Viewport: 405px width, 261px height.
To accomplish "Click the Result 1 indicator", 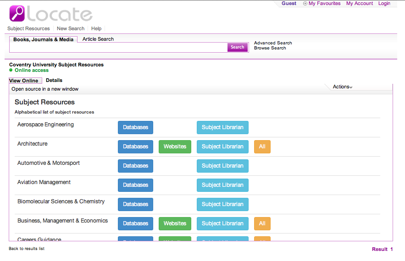I will [382, 250].
